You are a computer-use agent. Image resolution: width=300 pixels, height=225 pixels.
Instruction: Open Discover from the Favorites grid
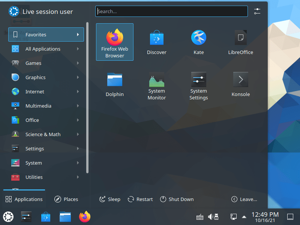tap(156, 42)
